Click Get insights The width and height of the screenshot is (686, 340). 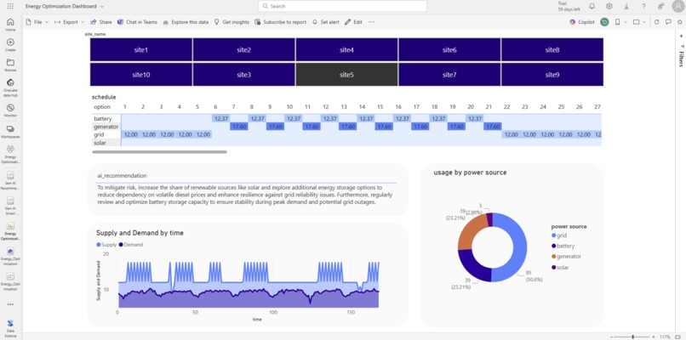pos(232,22)
